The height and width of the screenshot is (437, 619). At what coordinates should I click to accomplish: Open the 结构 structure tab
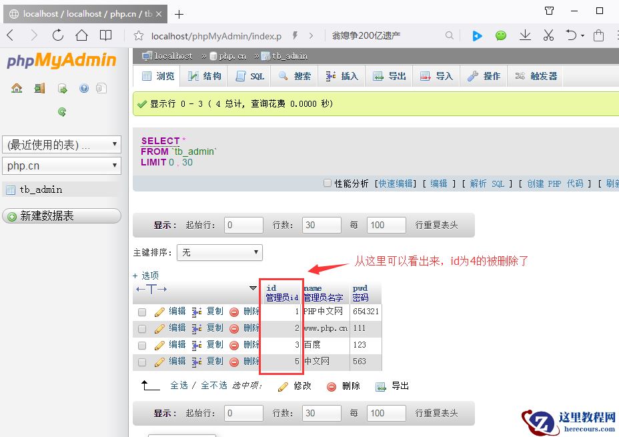(205, 76)
